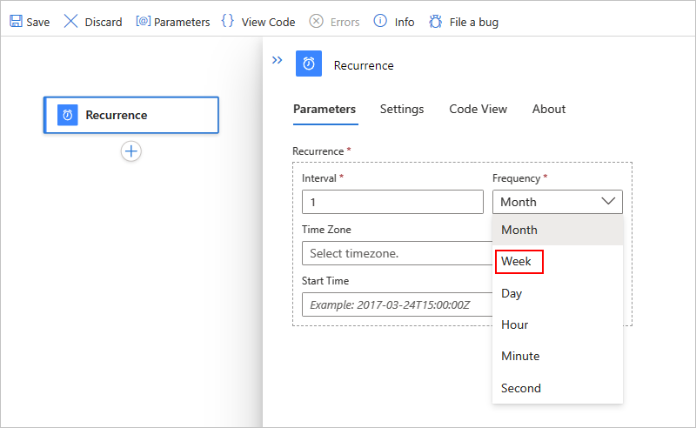Select Day in the Frequency options
The image size is (696, 428).
coord(512,293)
